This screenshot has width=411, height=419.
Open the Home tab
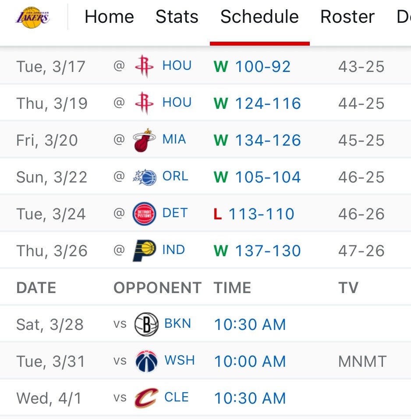(109, 17)
